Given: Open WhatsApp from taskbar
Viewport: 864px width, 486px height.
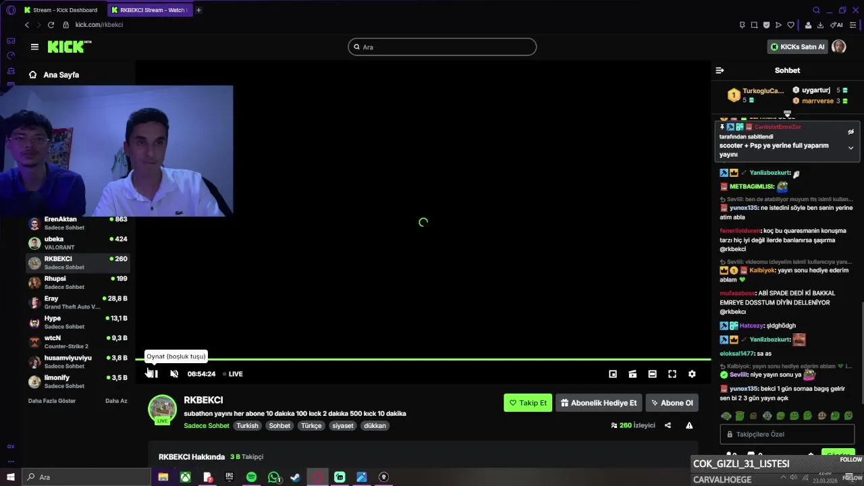Looking at the screenshot, I should 273,477.
